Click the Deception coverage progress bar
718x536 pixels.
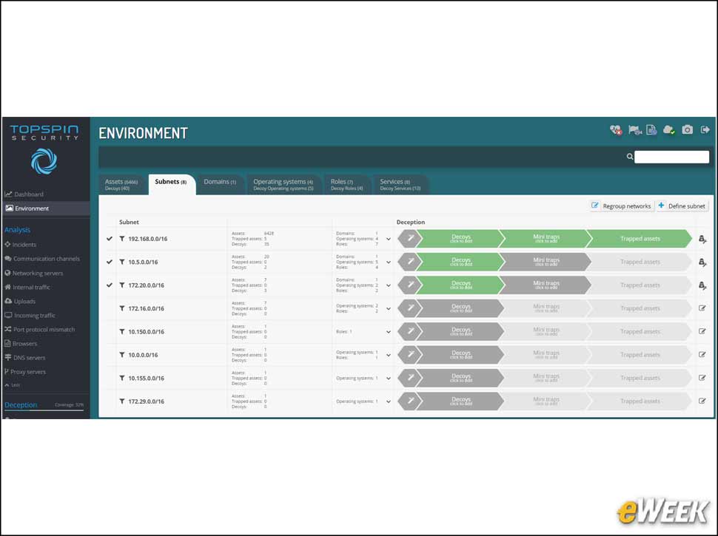[44, 411]
